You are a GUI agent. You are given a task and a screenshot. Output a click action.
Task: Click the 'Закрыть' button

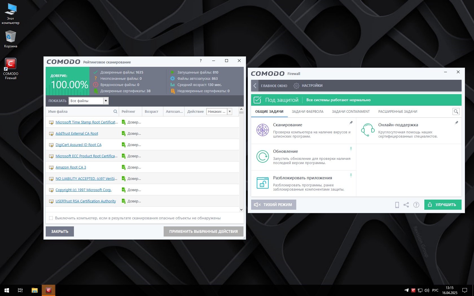pyautogui.click(x=60, y=231)
